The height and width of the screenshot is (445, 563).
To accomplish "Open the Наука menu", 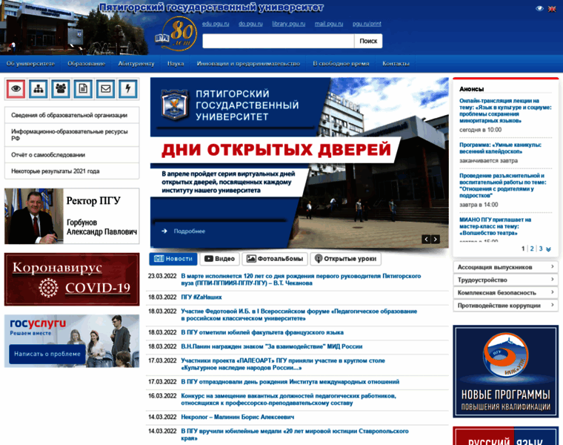I will coord(176,64).
